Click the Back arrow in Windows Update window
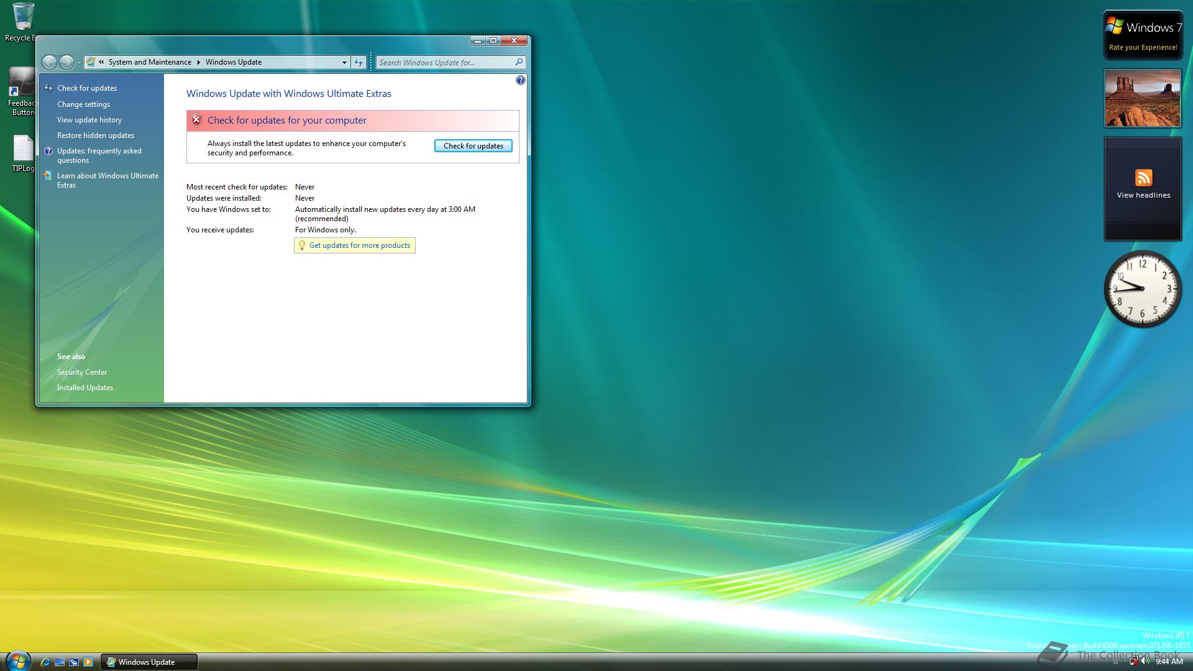Screen dimensions: 1193x671 [x=49, y=62]
